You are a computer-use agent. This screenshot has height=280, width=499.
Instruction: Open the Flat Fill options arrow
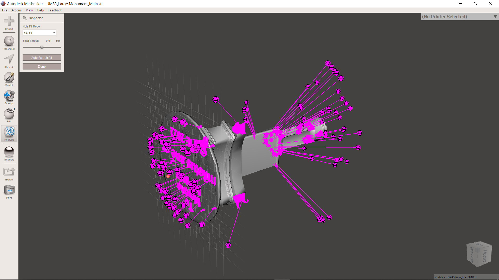click(x=54, y=33)
